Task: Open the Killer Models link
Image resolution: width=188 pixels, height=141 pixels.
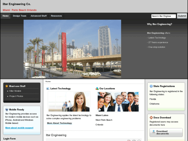Action: pos(15,91)
